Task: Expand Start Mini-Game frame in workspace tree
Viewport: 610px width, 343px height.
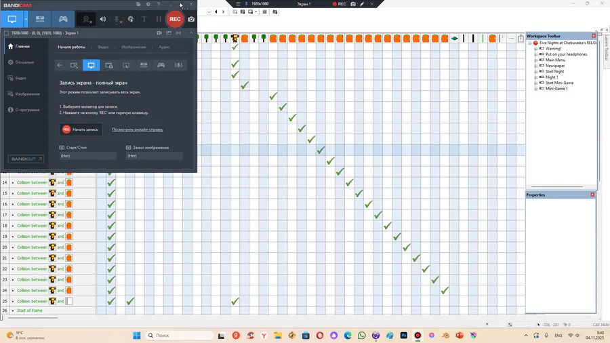Action: [x=535, y=83]
